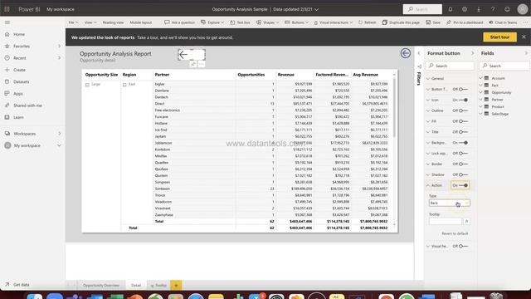This screenshot has height=299, width=531.
Task: Click in the Tooltip text field
Action: (445, 222)
